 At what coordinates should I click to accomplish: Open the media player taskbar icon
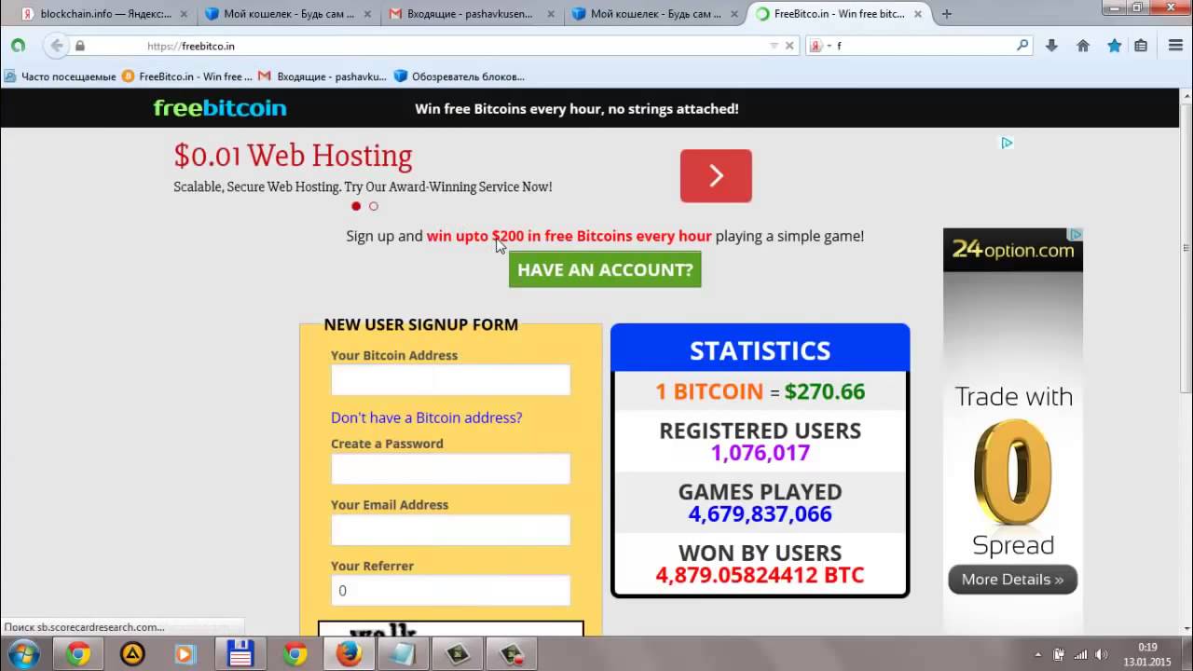click(x=185, y=654)
